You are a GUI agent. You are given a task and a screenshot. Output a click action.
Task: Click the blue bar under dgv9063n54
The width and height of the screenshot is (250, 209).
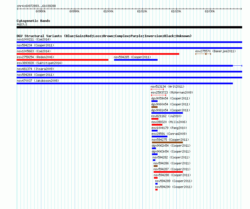[155, 154]
